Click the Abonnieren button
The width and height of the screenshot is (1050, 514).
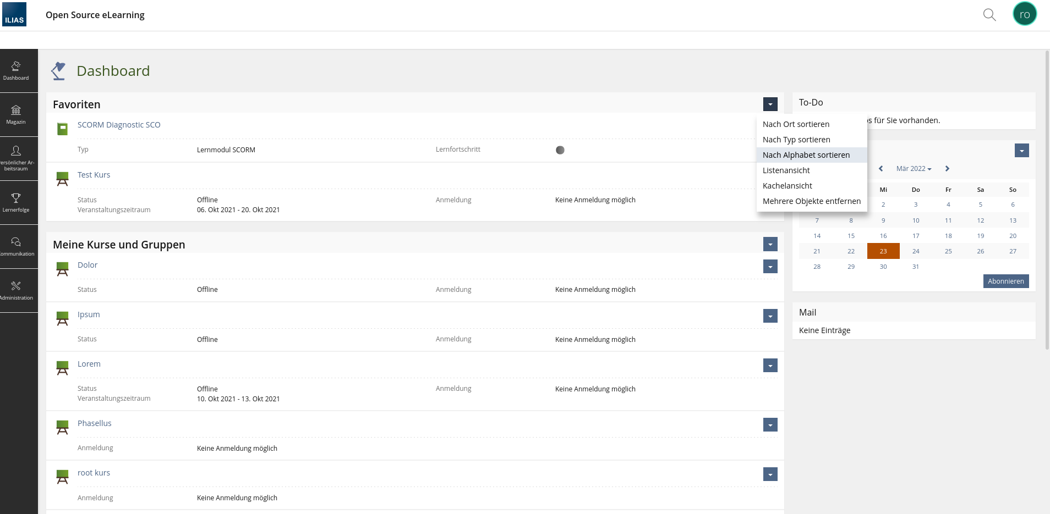(1005, 281)
